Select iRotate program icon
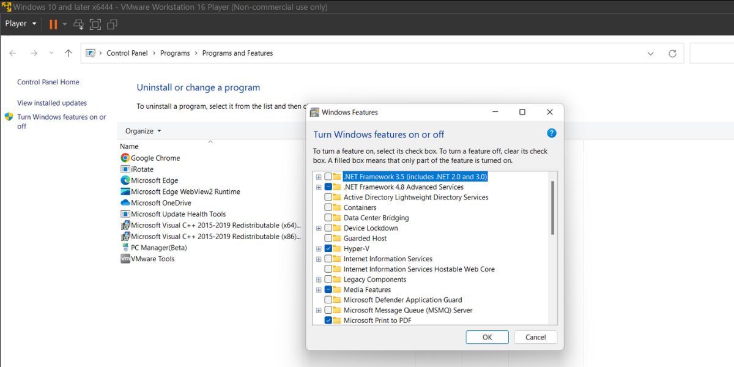Image resolution: width=734 pixels, height=367 pixels. pos(125,169)
